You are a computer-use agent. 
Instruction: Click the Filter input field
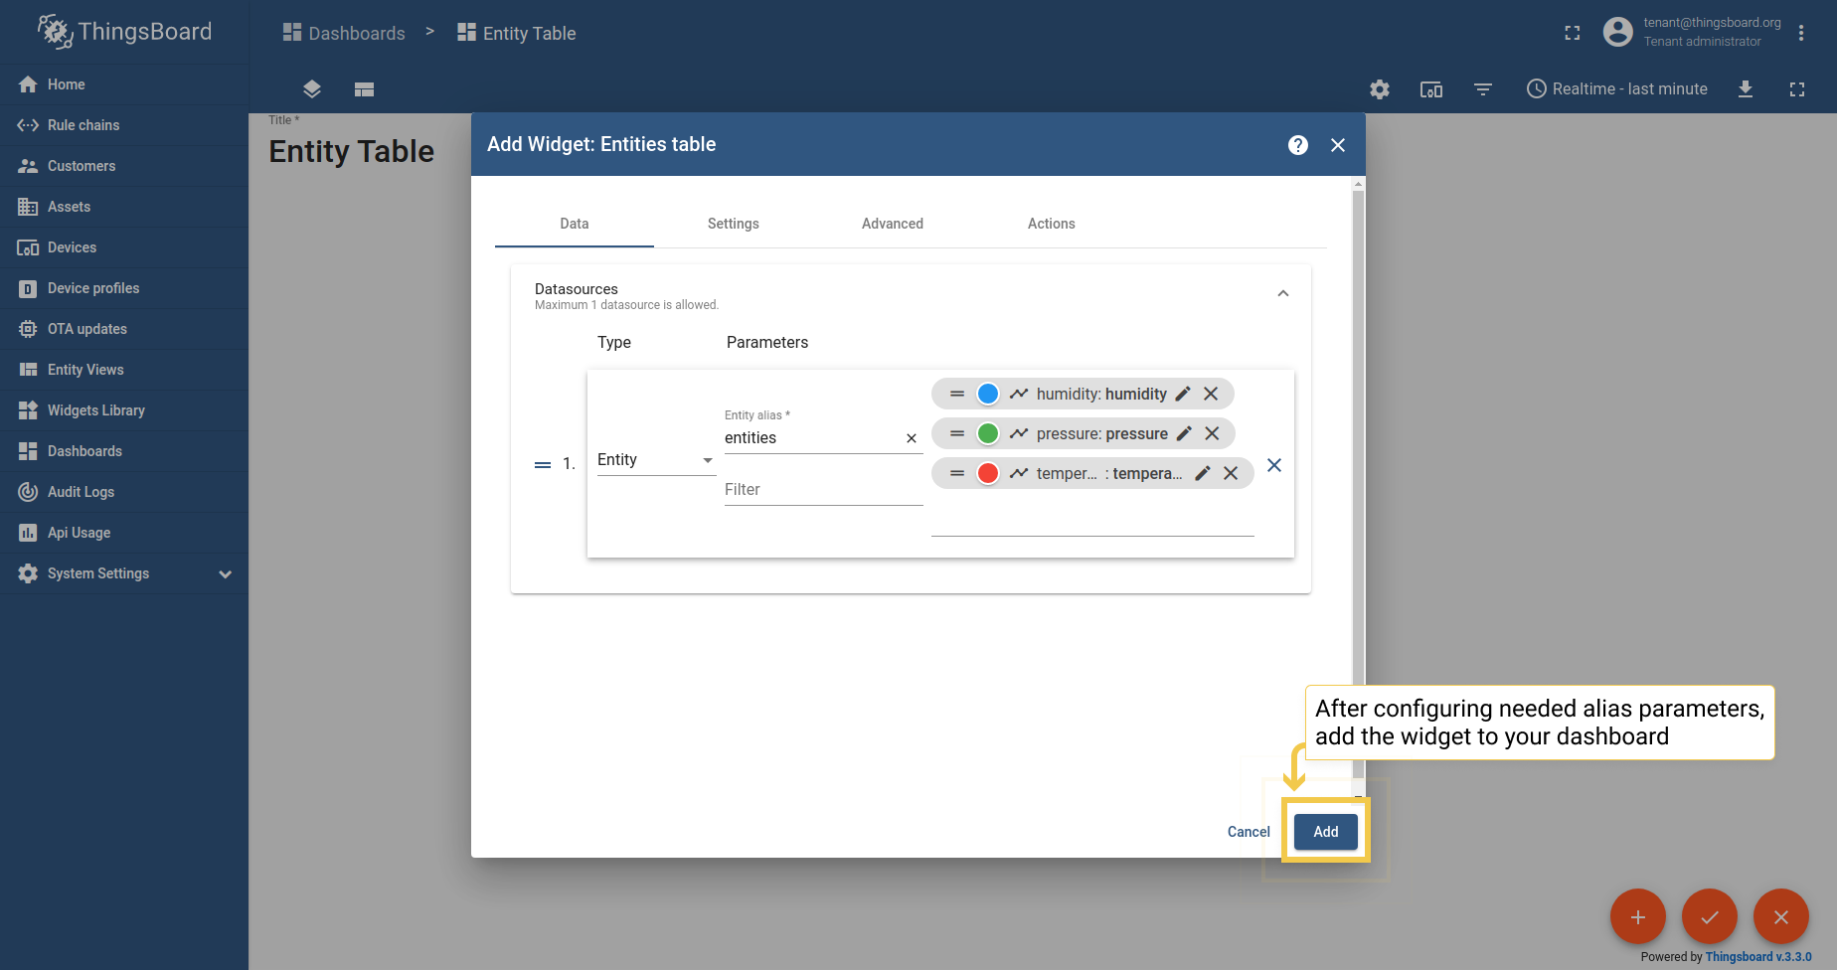click(824, 489)
